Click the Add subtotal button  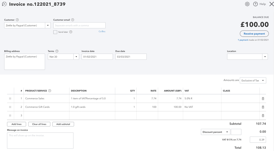(63, 124)
